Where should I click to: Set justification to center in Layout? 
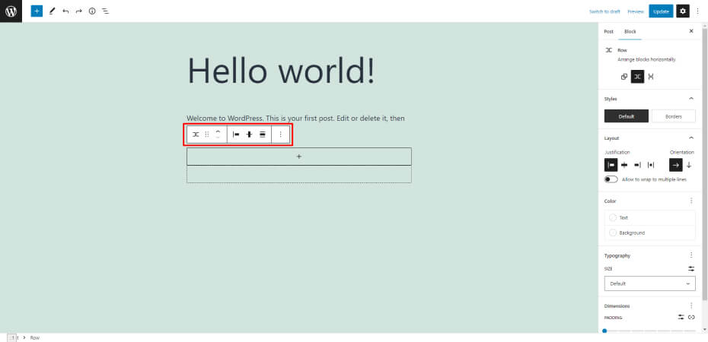pyautogui.click(x=624, y=165)
